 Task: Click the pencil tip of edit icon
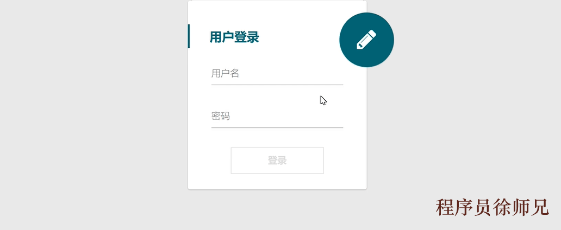359,47
